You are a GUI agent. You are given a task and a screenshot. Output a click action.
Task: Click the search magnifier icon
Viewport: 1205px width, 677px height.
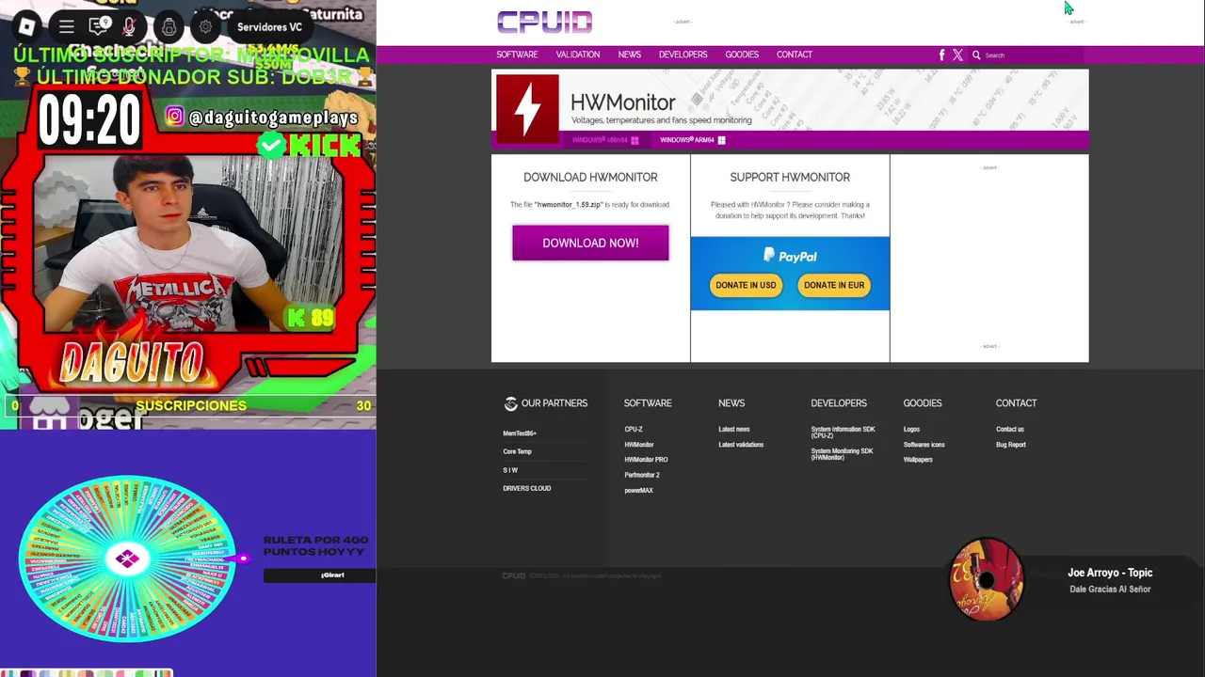click(976, 55)
